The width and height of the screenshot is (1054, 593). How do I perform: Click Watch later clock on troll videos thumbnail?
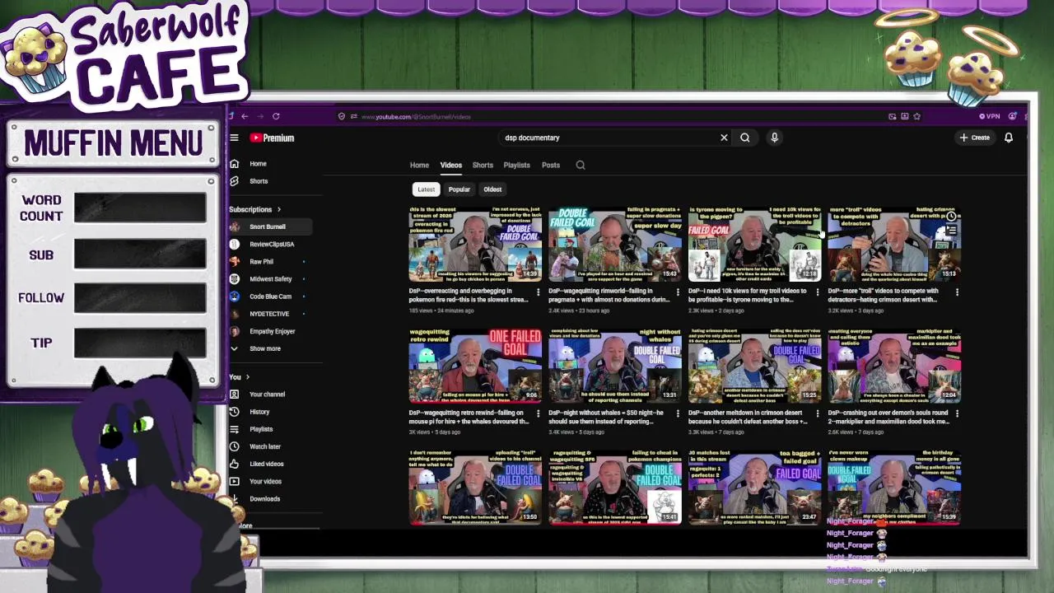tap(951, 217)
